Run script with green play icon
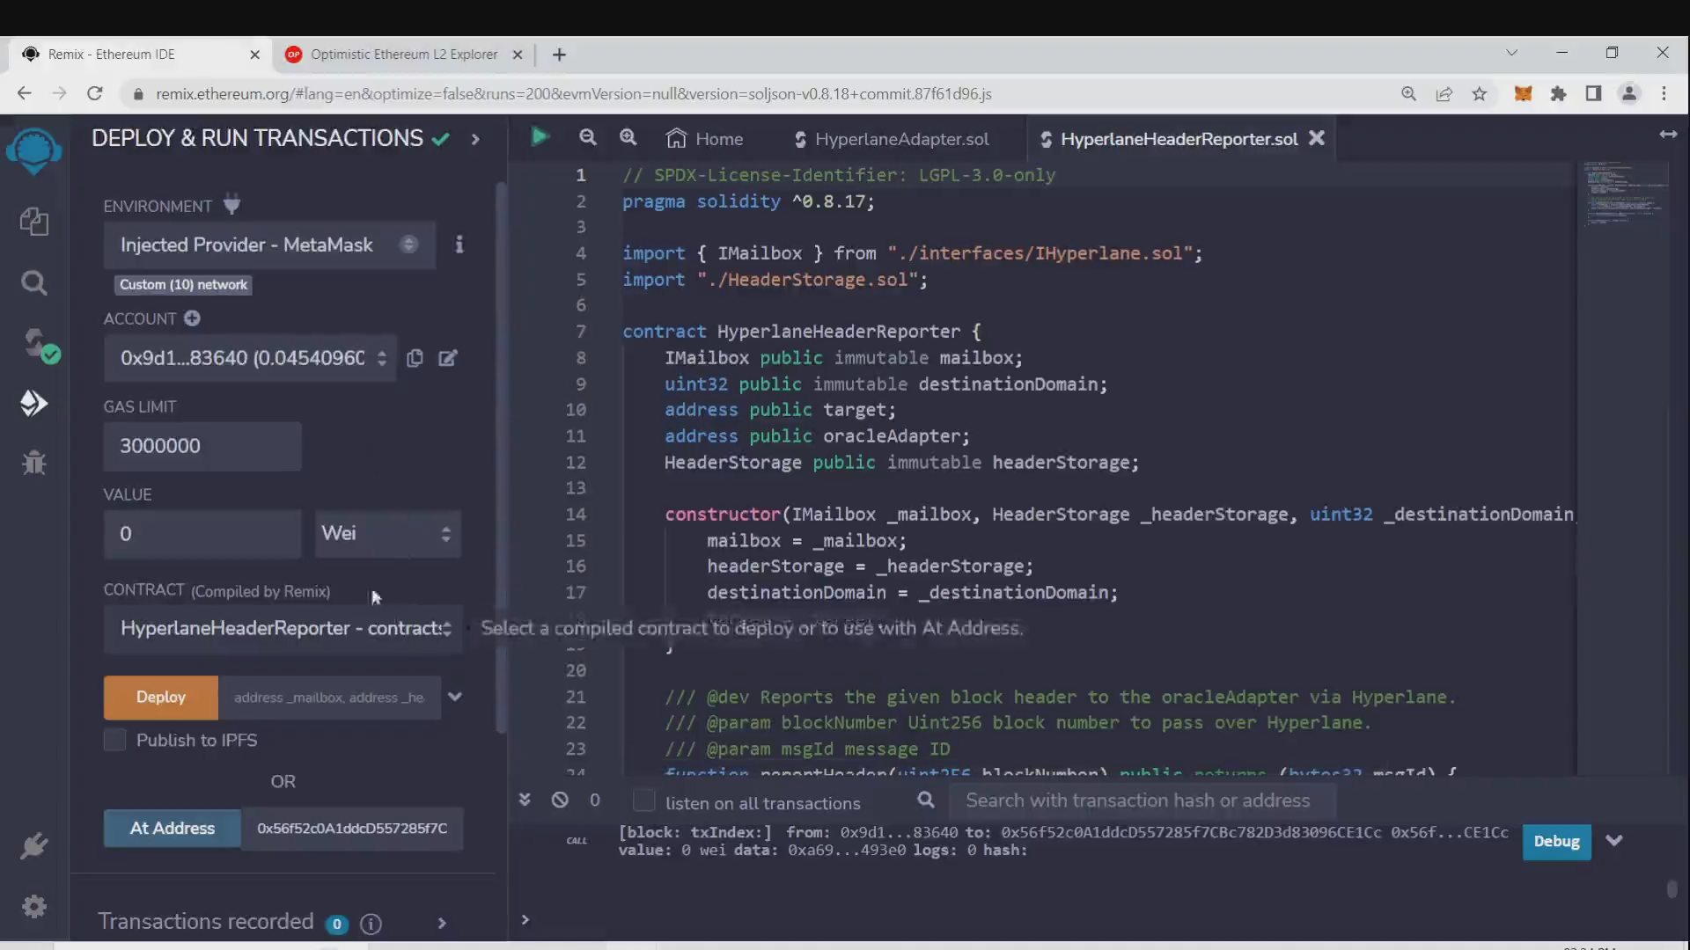Viewport: 1690px width, 950px height. click(540, 137)
